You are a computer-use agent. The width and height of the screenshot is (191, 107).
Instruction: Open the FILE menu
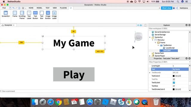click(4, 8)
